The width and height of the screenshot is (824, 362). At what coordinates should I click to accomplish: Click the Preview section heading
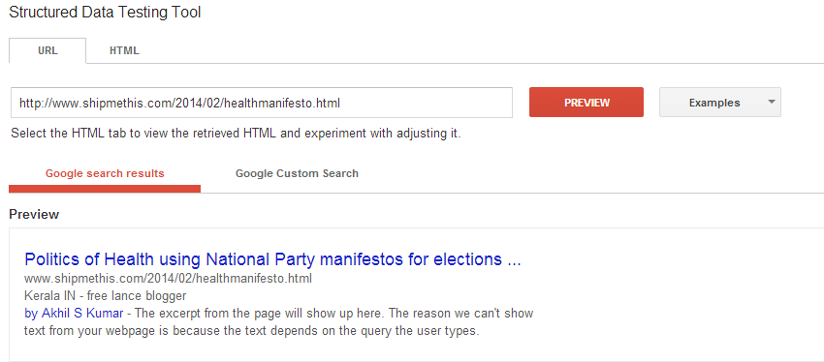(34, 215)
